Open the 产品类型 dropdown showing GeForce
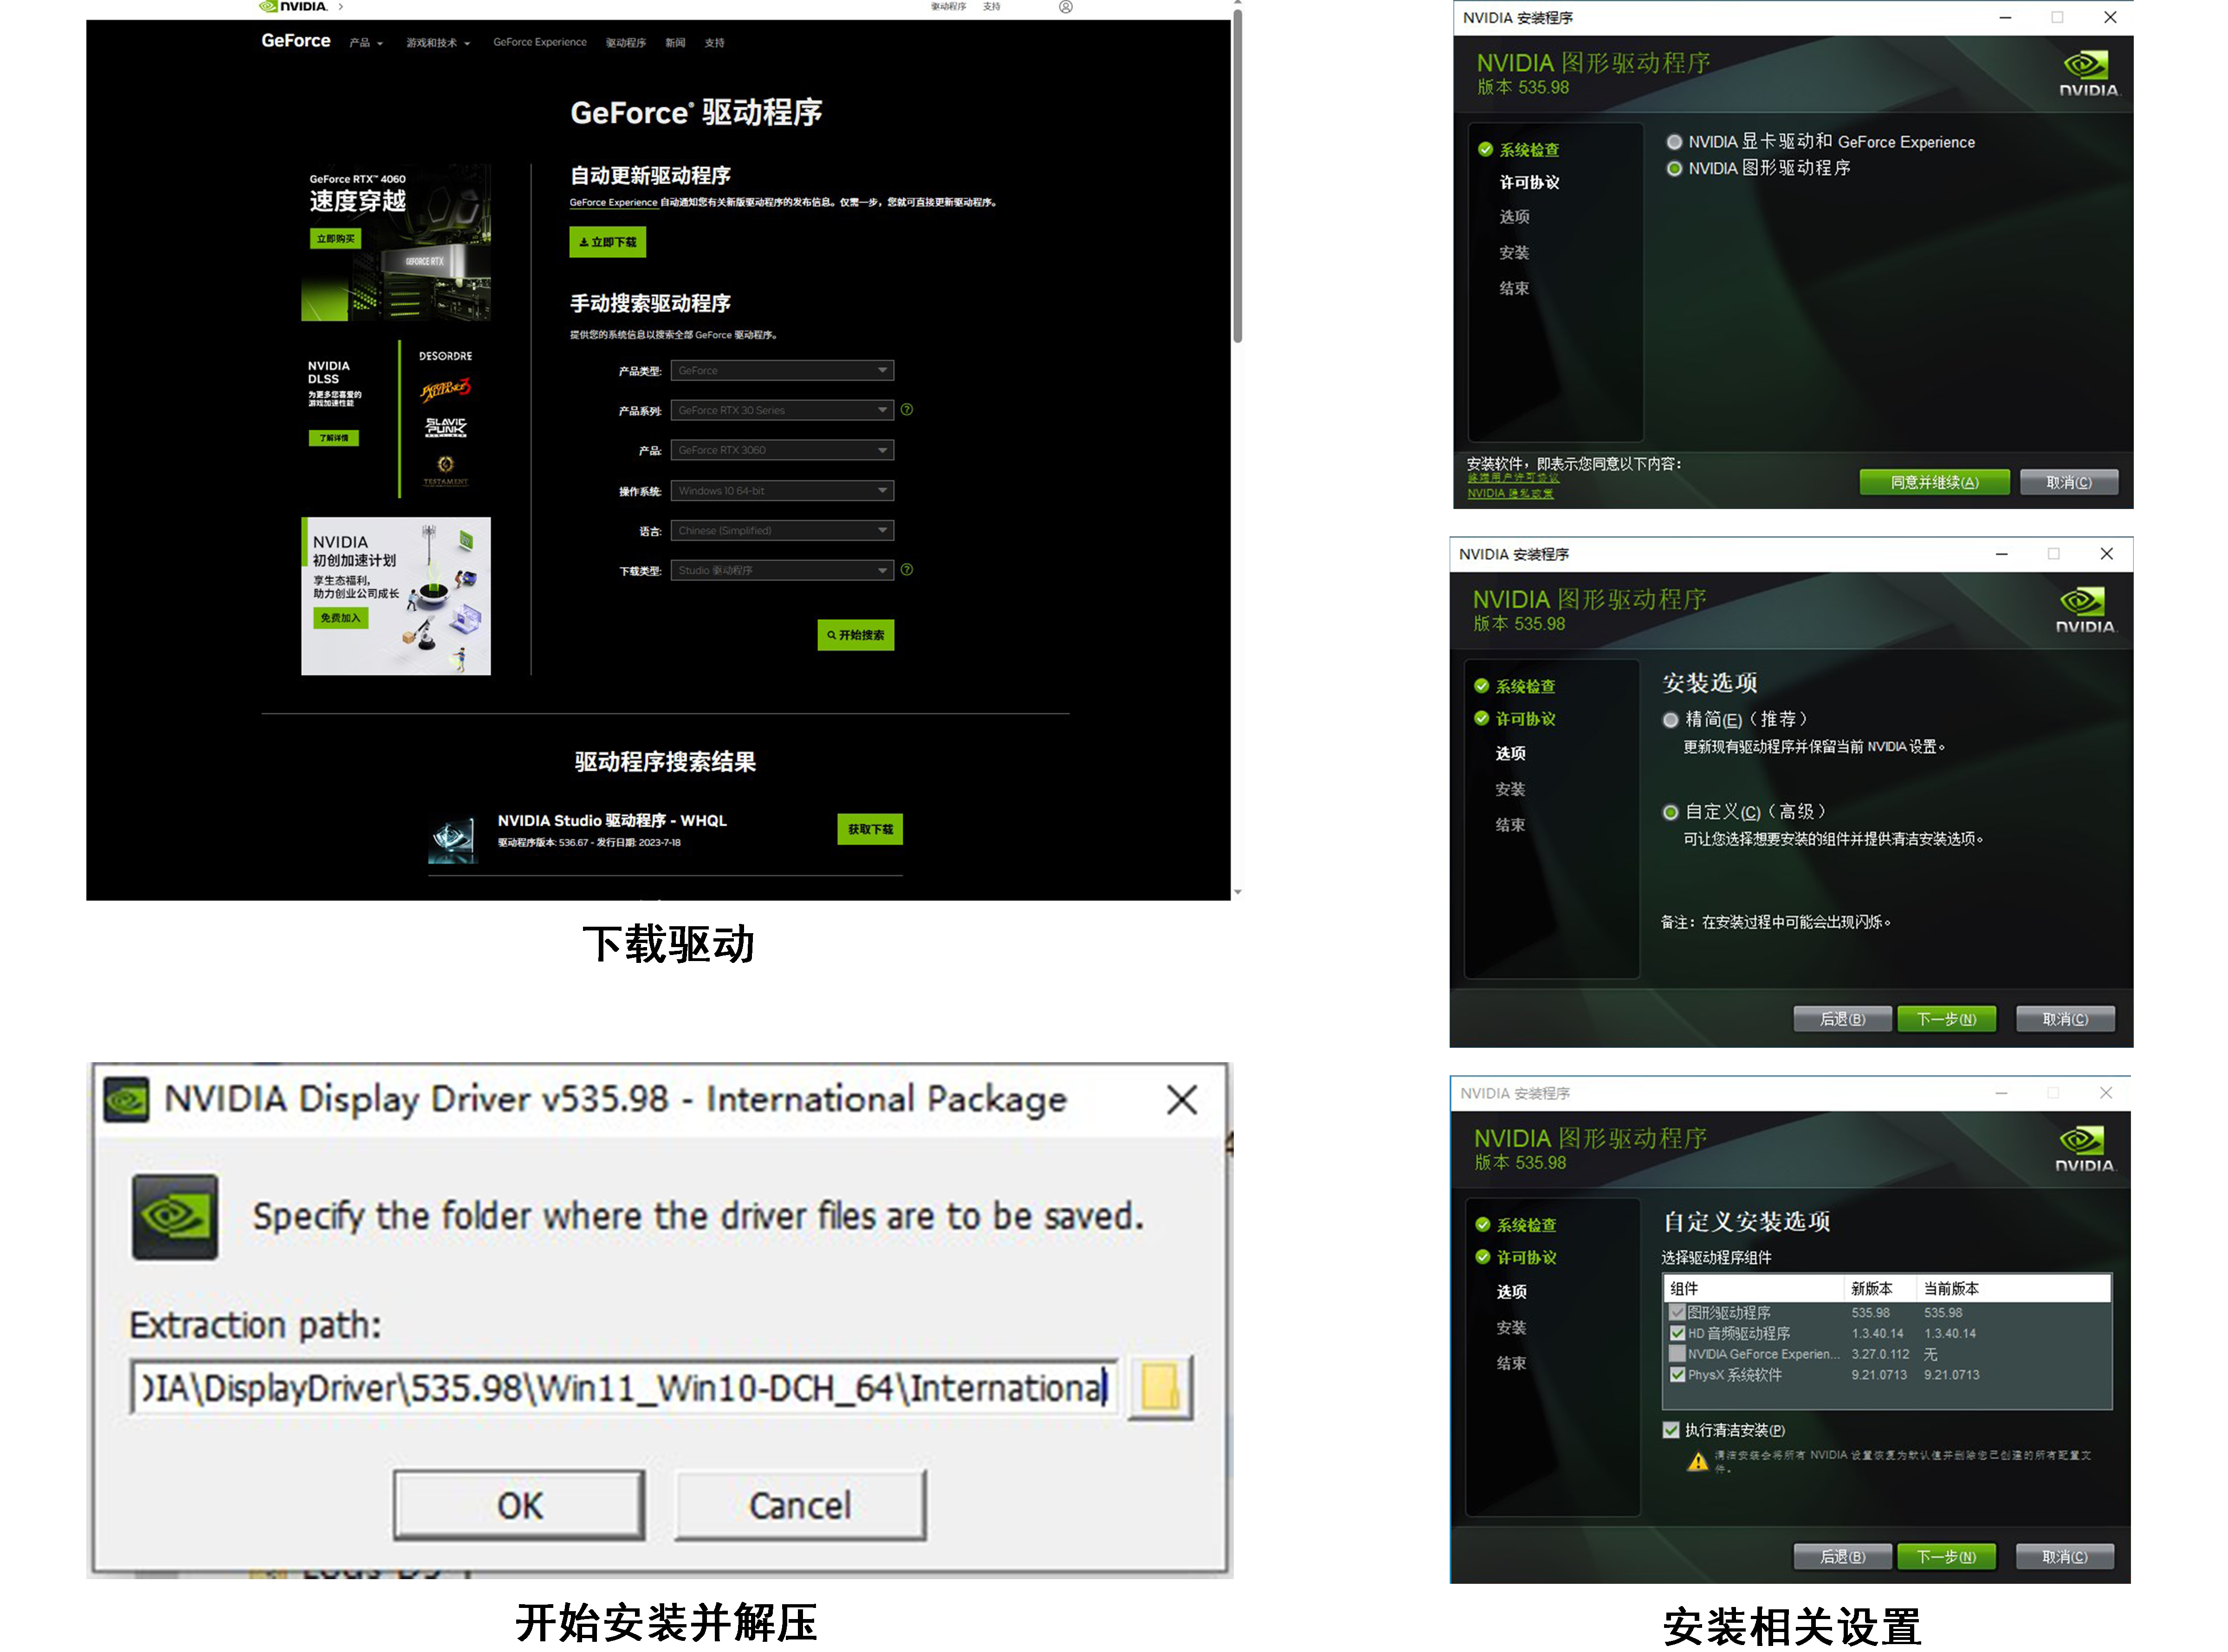 point(782,371)
